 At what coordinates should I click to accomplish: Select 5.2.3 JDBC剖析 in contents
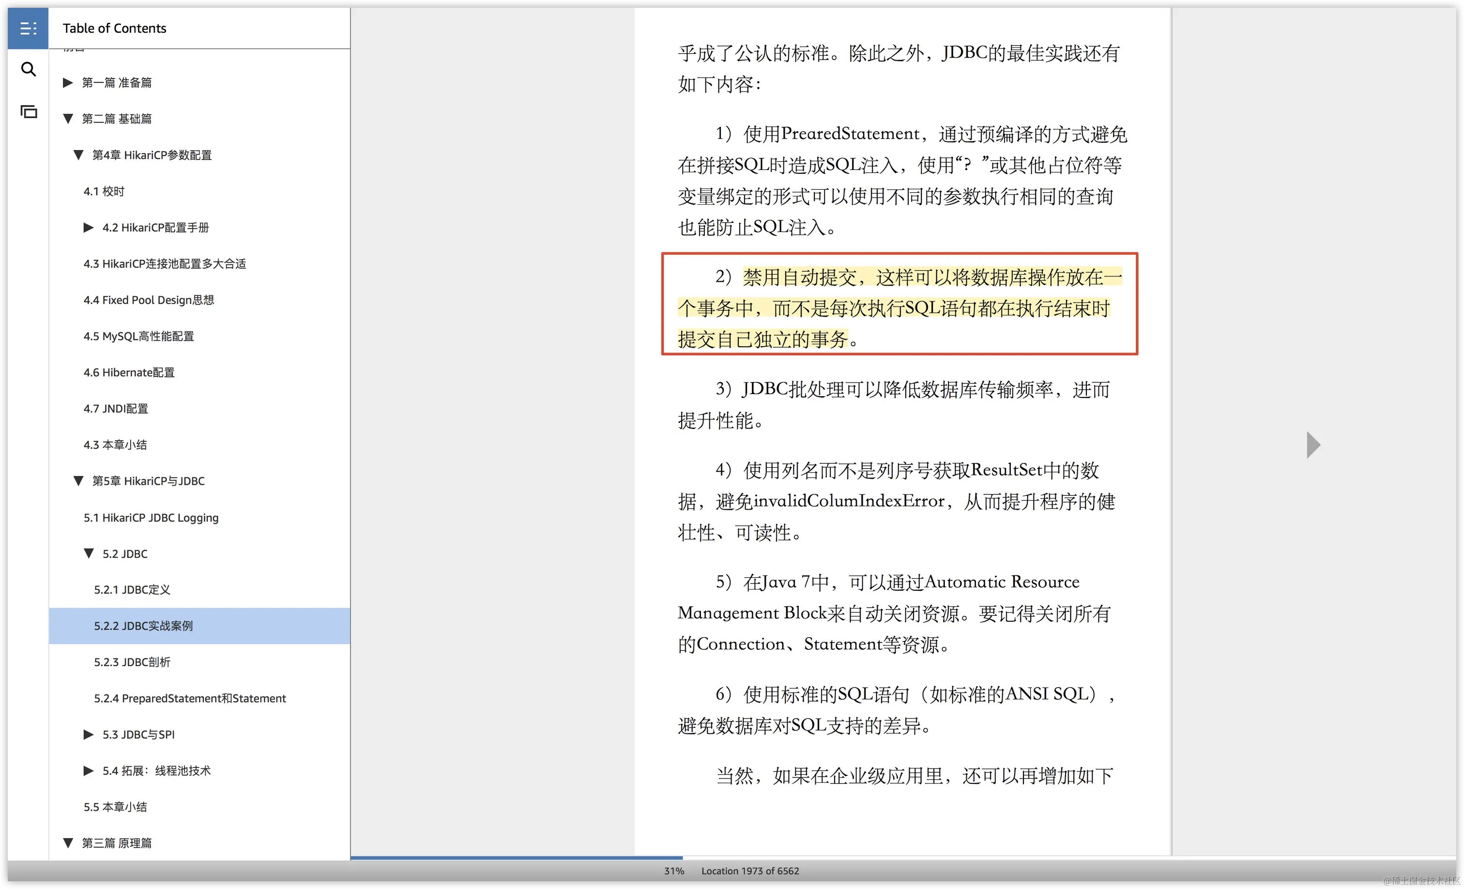pos(132,662)
